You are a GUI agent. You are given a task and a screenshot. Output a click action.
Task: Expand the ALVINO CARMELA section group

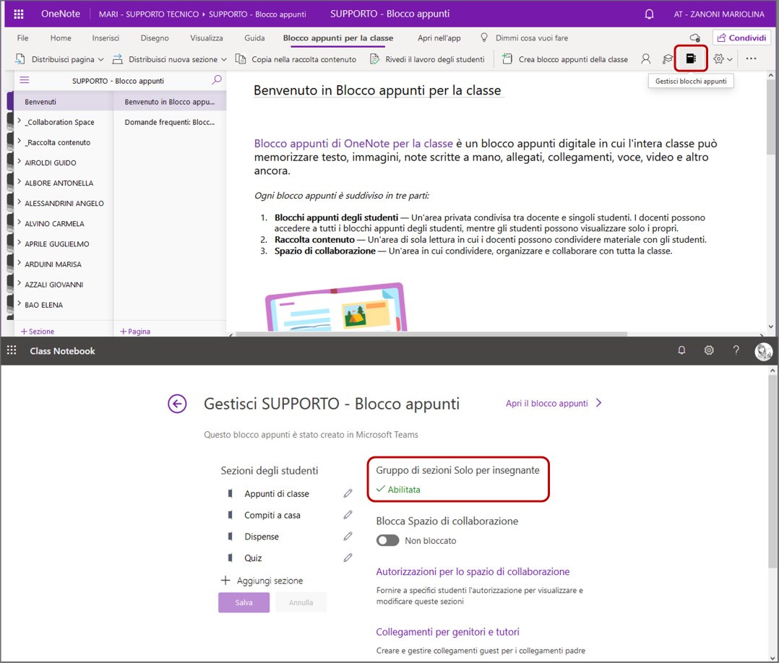click(x=19, y=223)
